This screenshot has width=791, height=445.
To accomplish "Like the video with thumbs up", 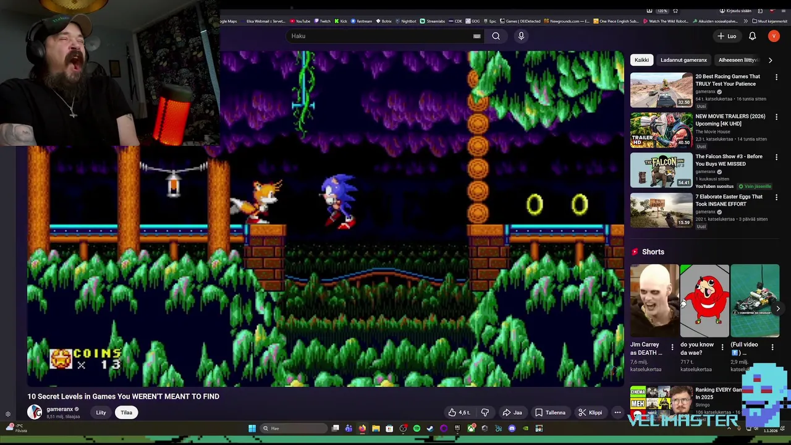I will pos(459,412).
